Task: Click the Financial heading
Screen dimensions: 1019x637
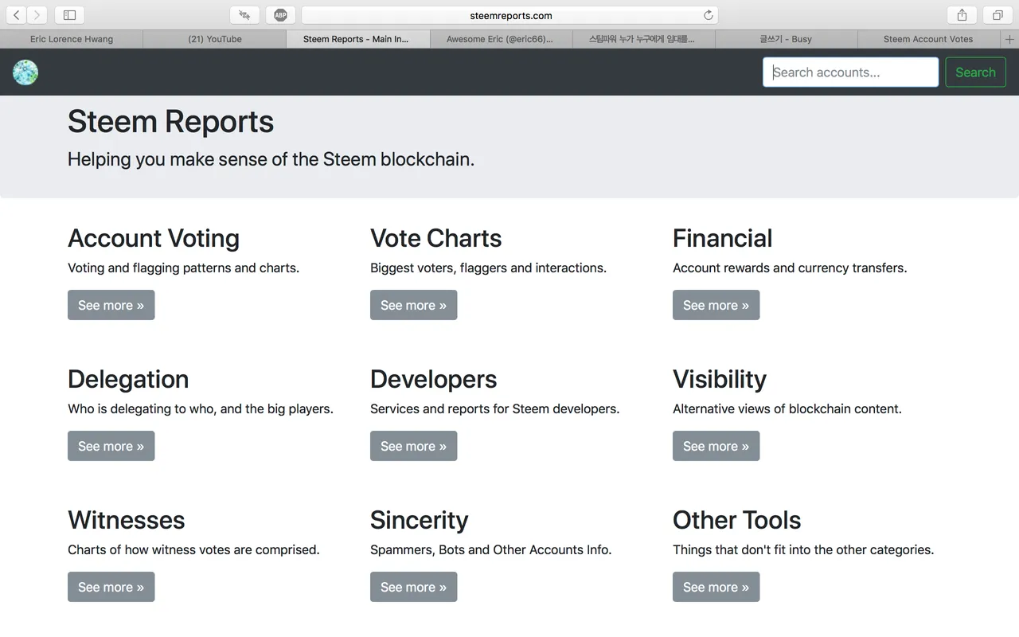Action: (722, 238)
